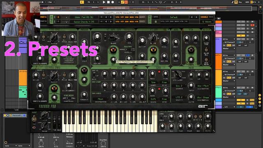
Task: Enable the Key map mode
Action: pos(240,2)
